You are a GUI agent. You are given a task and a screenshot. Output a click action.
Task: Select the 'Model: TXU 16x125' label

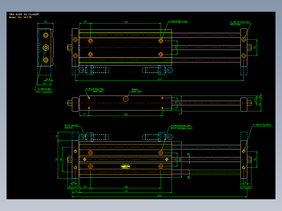click(20, 17)
